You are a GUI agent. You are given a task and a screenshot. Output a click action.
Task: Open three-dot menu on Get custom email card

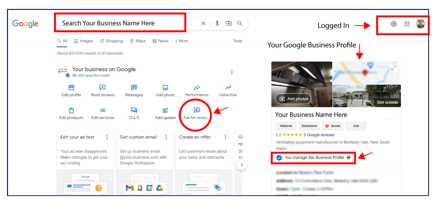coord(166,137)
